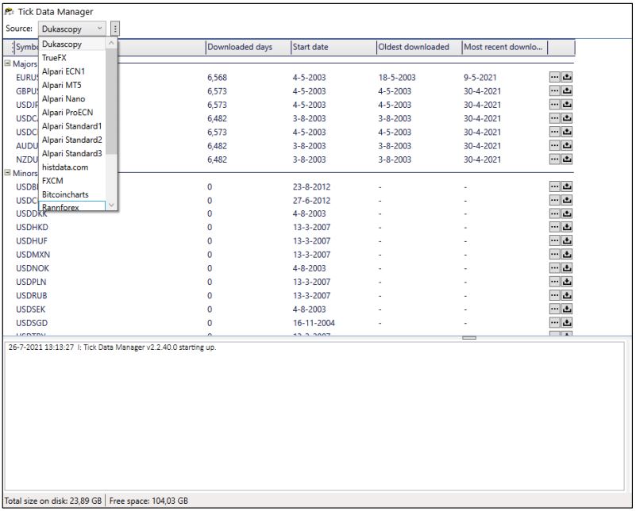Download data for the 6,568 days row
This screenshot has height=511, width=636.
(x=567, y=77)
